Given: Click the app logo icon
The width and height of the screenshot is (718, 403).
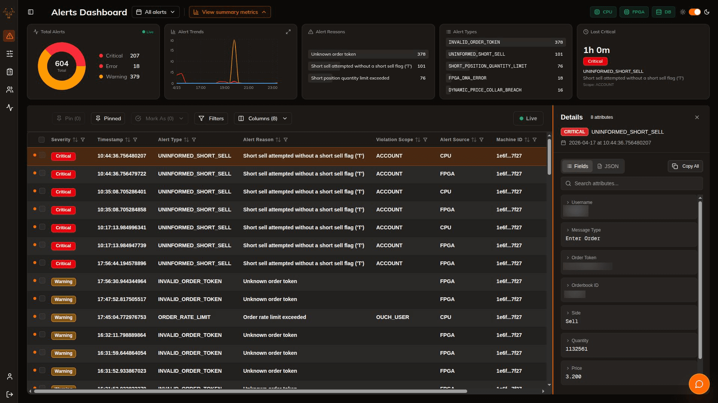Looking at the screenshot, I should coord(9,13).
